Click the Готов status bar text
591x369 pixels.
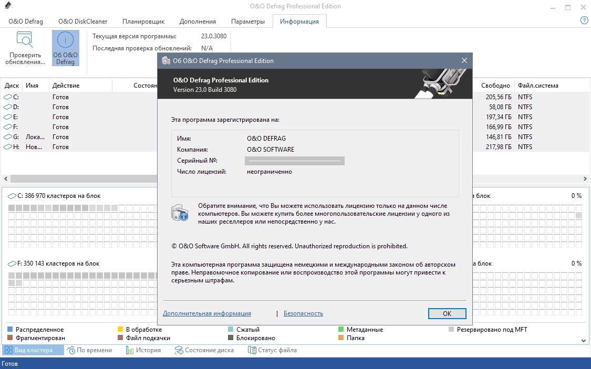tap(10, 364)
